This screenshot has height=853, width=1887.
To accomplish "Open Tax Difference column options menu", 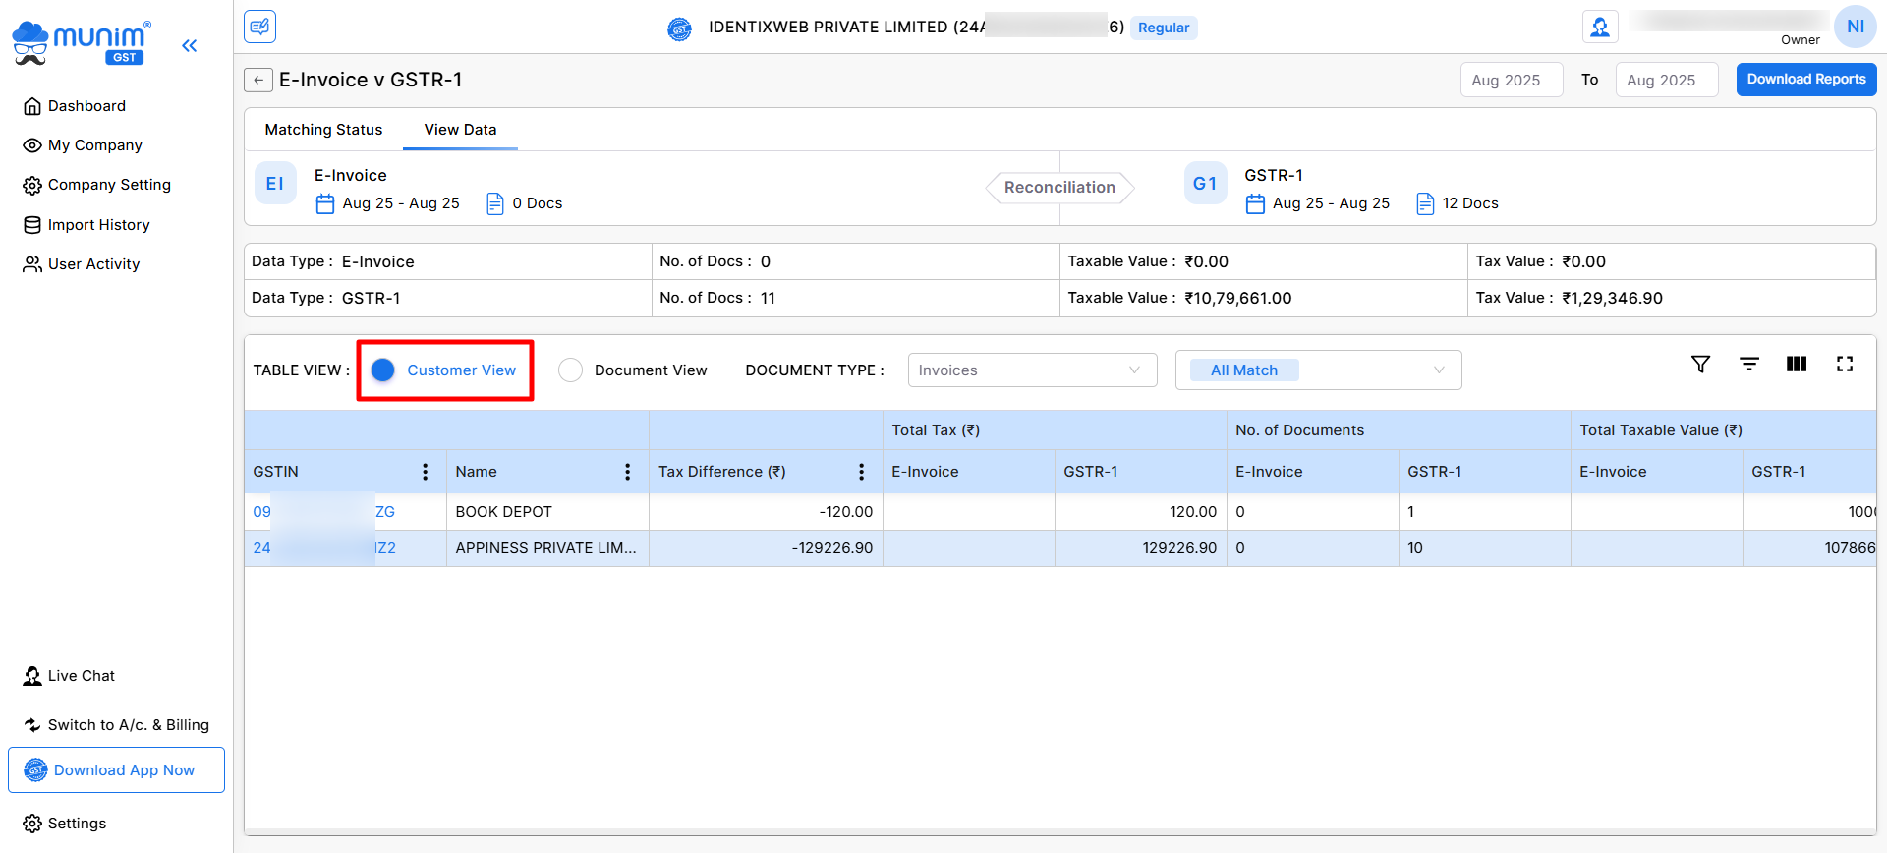I will [x=861, y=472].
